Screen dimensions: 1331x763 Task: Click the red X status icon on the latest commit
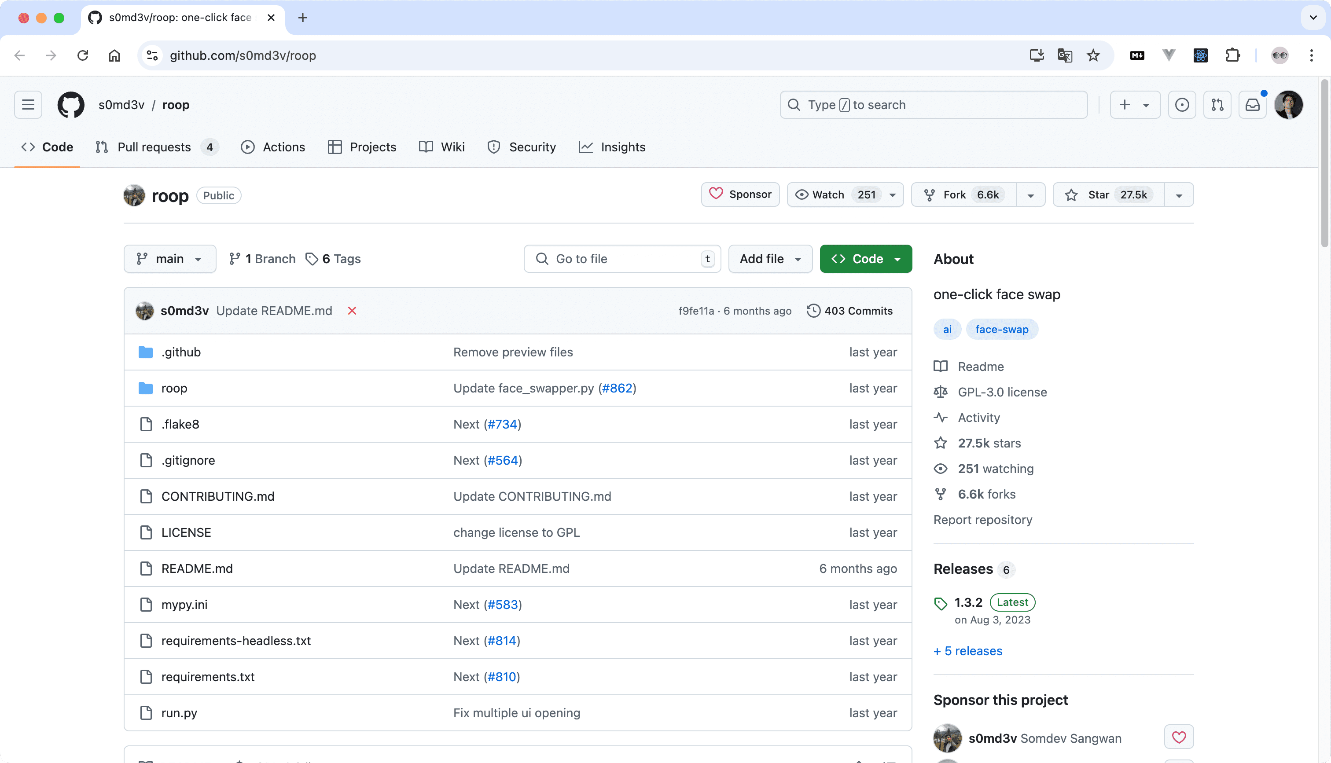[352, 310]
